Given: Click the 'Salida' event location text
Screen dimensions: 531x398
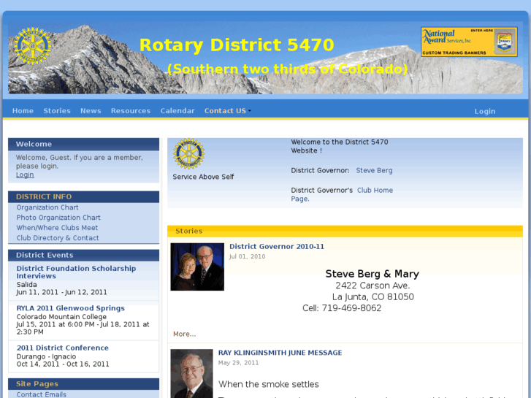Looking at the screenshot, I should (27, 285).
